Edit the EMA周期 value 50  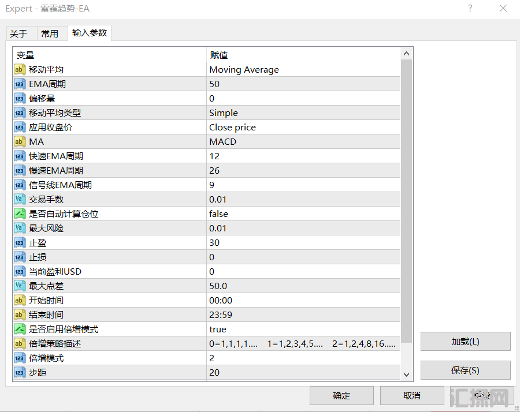[303, 84]
